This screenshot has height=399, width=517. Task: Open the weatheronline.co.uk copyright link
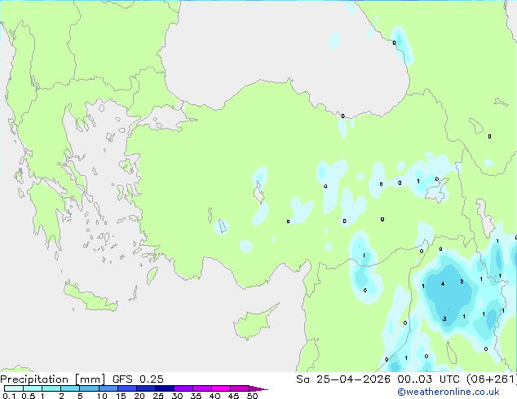click(448, 392)
